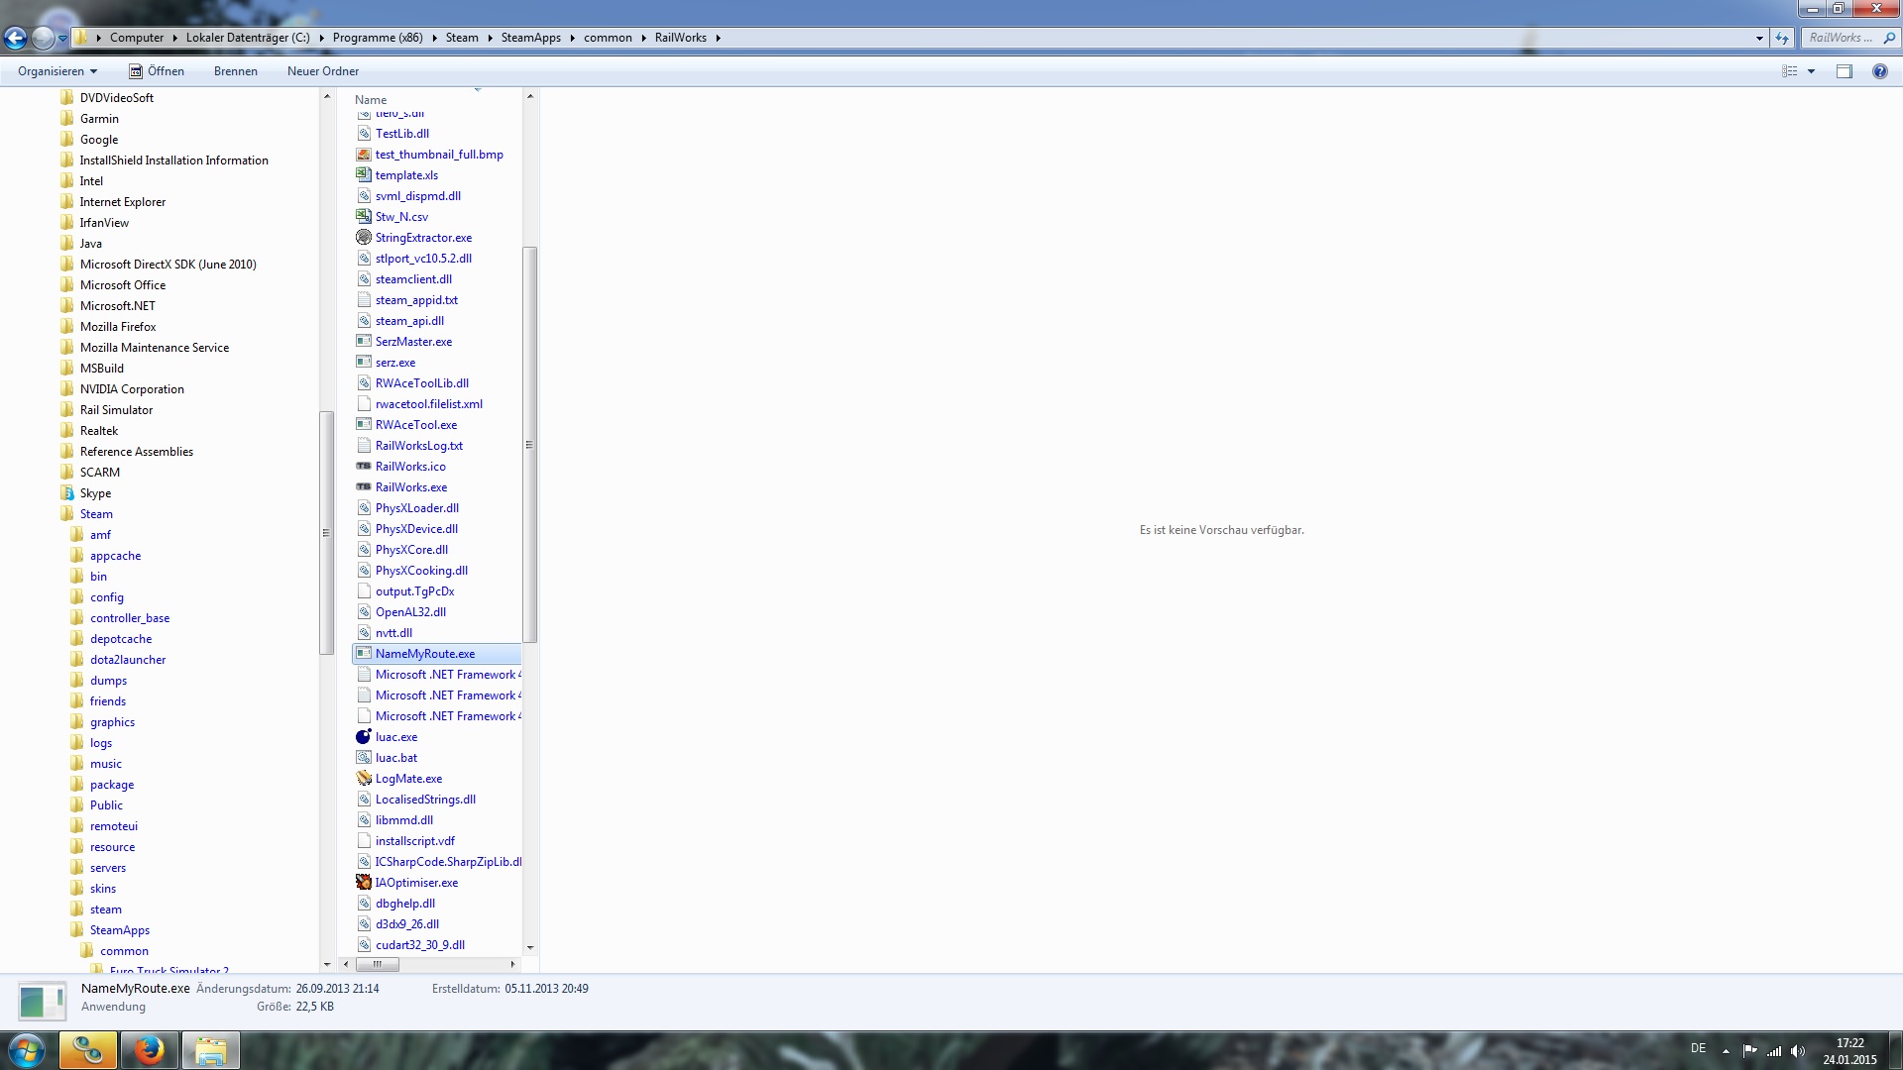Select the Skype folder in tree
The width and height of the screenshot is (1903, 1070).
[95, 493]
